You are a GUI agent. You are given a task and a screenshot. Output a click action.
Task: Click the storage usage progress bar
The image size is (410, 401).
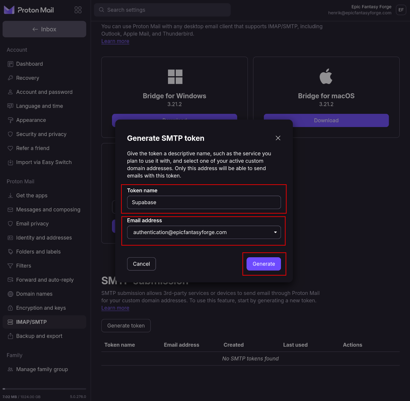pos(44,389)
